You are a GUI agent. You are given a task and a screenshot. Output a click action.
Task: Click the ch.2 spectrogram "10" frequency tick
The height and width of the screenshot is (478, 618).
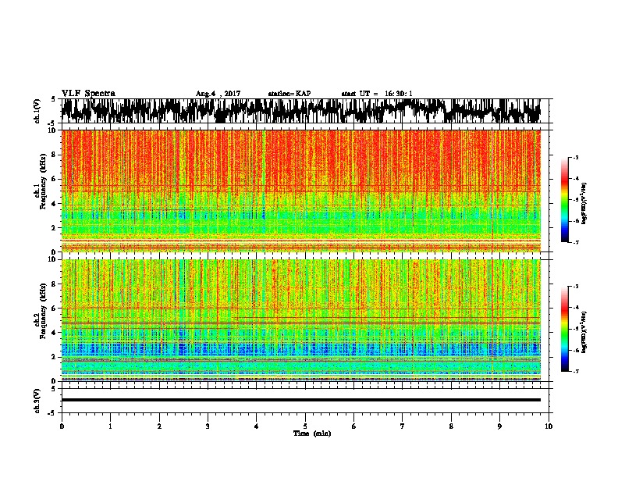click(x=53, y=259)
